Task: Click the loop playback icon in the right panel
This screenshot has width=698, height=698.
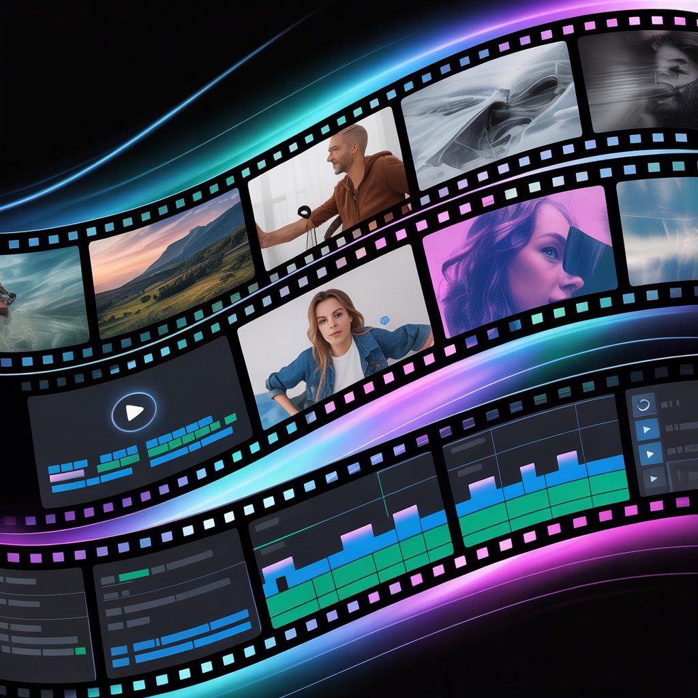Action: 643,404
